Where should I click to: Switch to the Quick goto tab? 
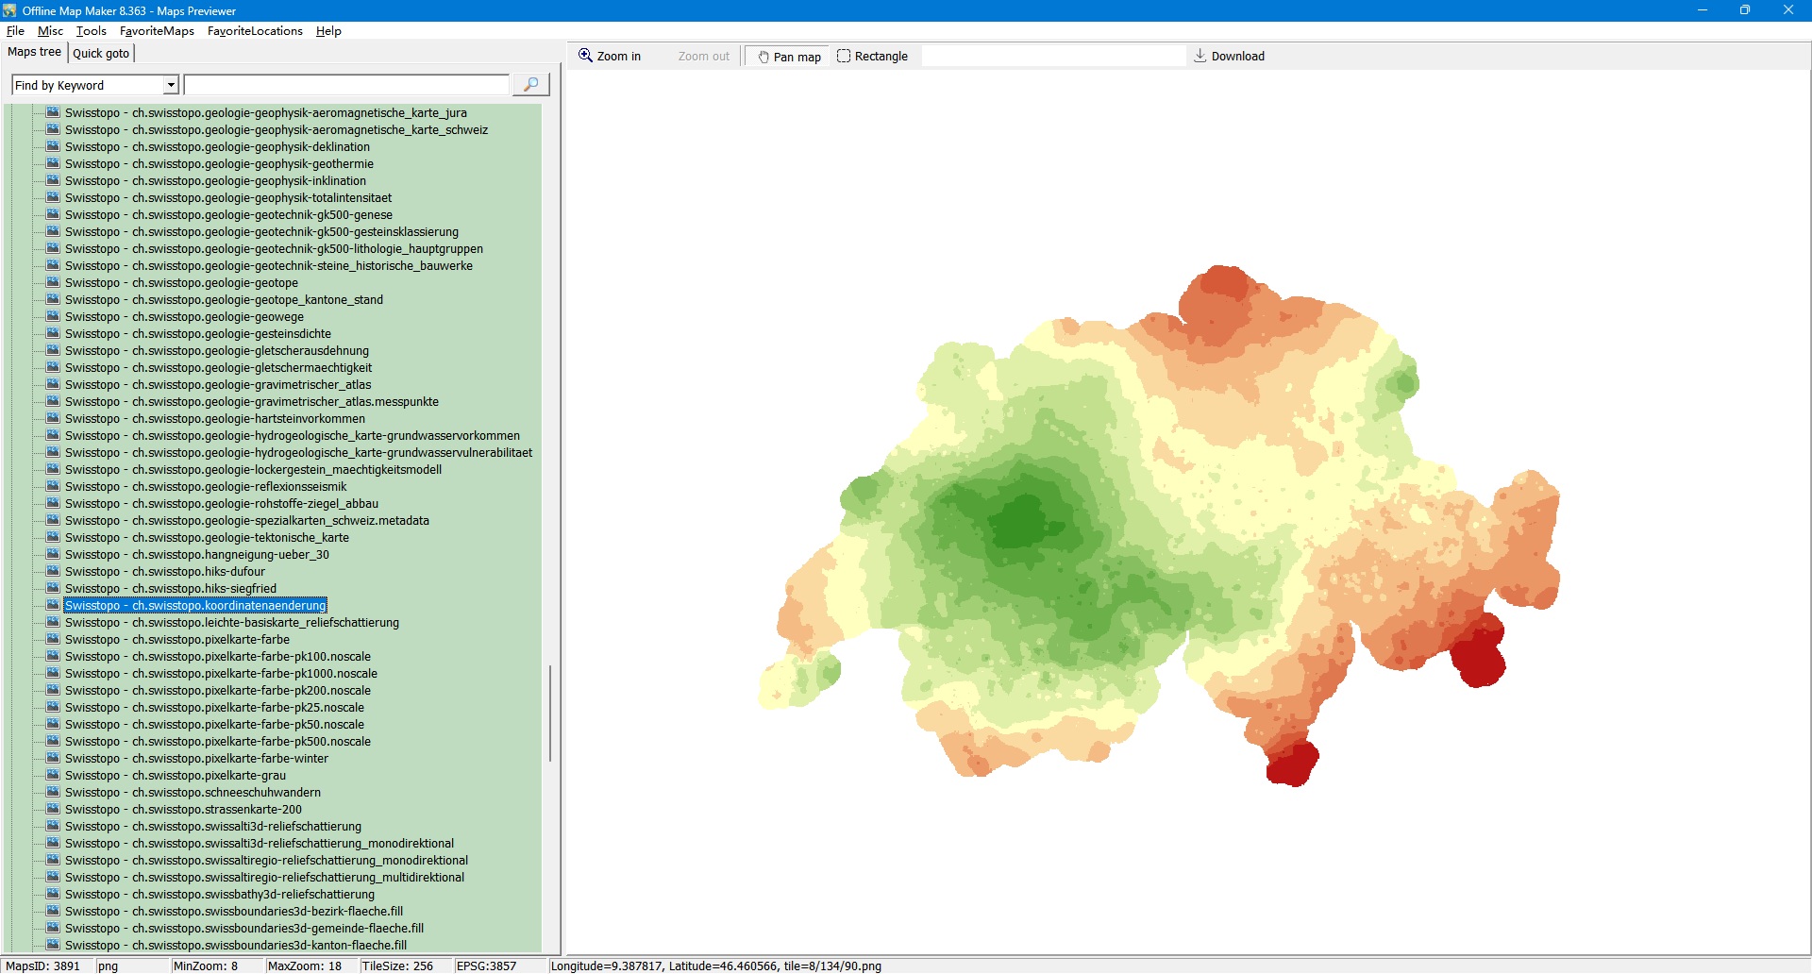[x=101, y=53]
